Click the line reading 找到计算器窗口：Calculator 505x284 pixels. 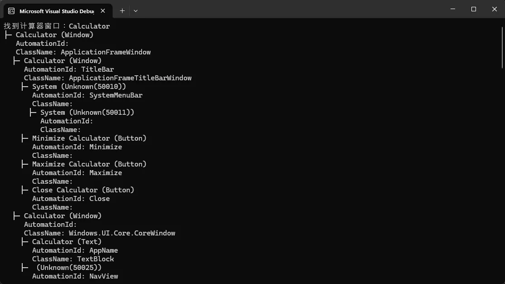(x=57, y=26)
